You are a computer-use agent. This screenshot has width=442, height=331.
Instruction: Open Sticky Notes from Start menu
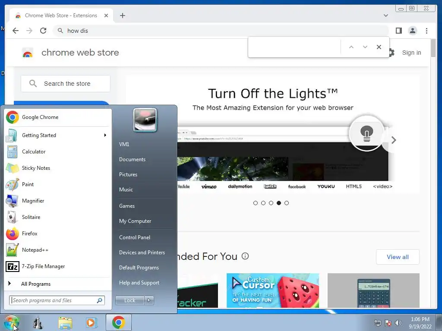point(58,168)
